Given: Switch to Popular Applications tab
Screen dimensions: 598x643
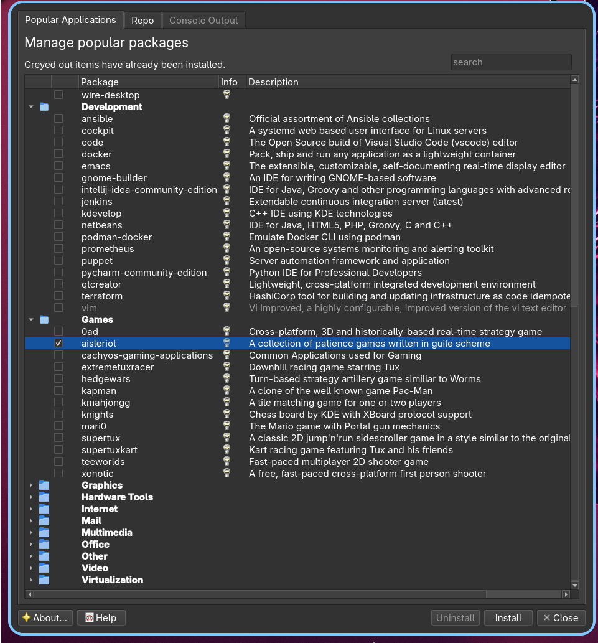Looking at the screenshot, I should pyautogui.click(x=70, y=20).
